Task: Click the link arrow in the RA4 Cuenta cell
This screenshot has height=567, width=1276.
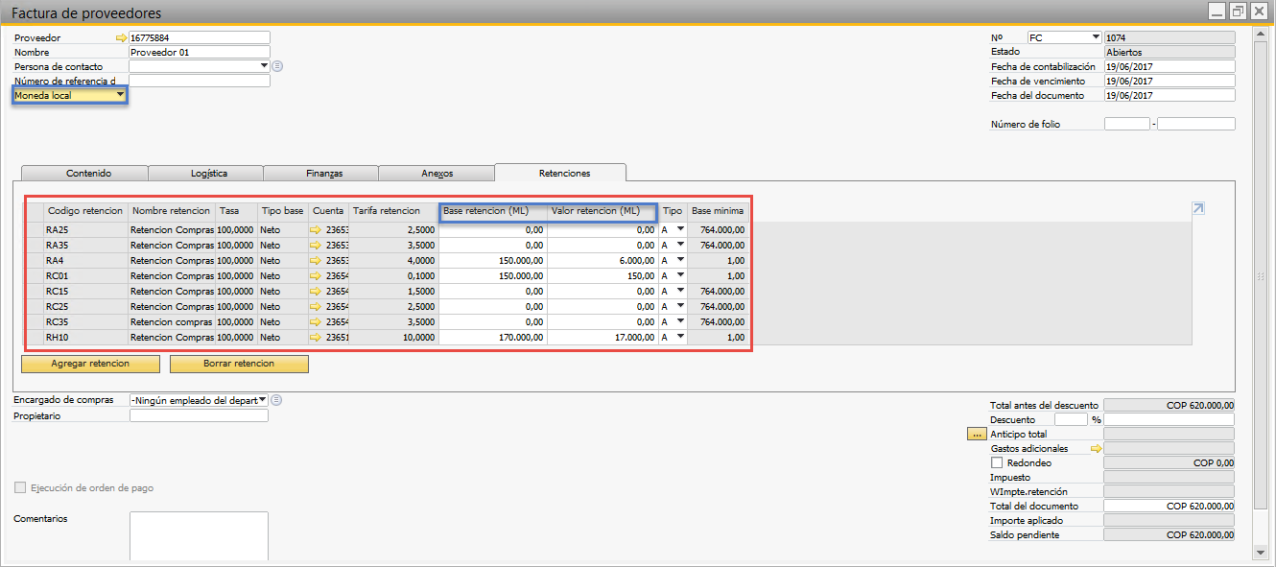Action: pyautogui.click(x=316, y=260)
